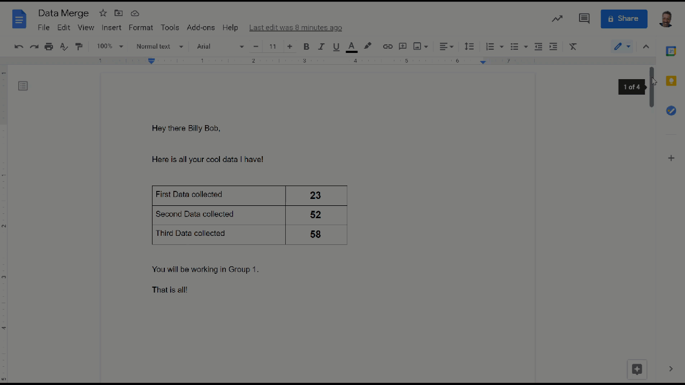Insert a link
Screen dimensions: 685x385
coord(387,47)
